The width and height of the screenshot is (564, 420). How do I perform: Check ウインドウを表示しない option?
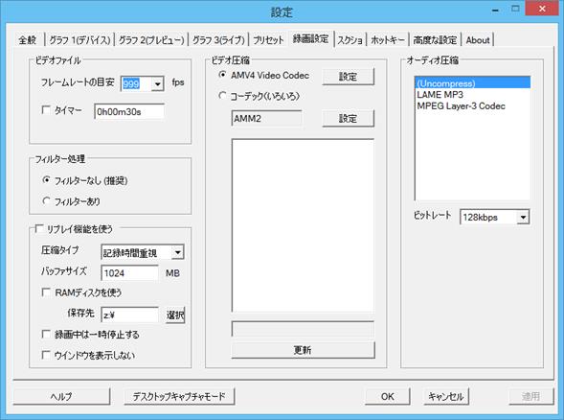click(46, 355)
